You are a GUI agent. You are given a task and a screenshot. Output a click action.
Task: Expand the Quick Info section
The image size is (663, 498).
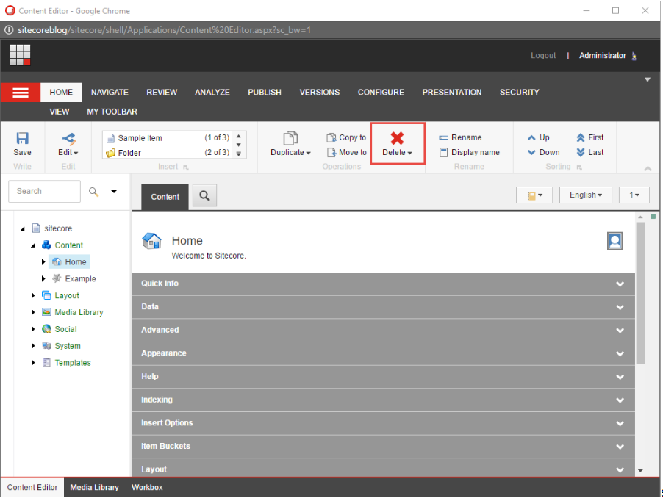click(383, 284)
